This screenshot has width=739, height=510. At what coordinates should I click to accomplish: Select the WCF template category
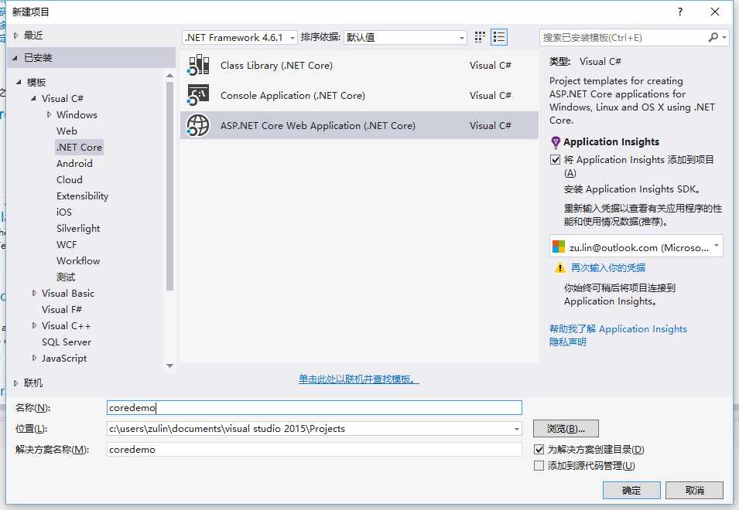[67, 245]
